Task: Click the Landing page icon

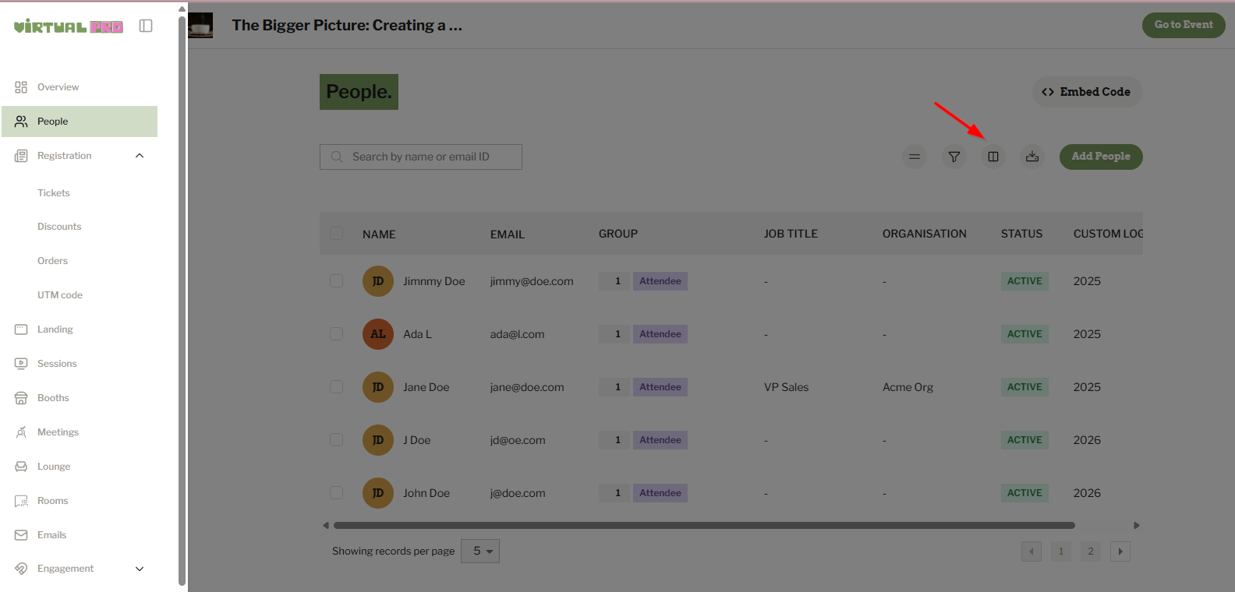Action: point(21,329)
